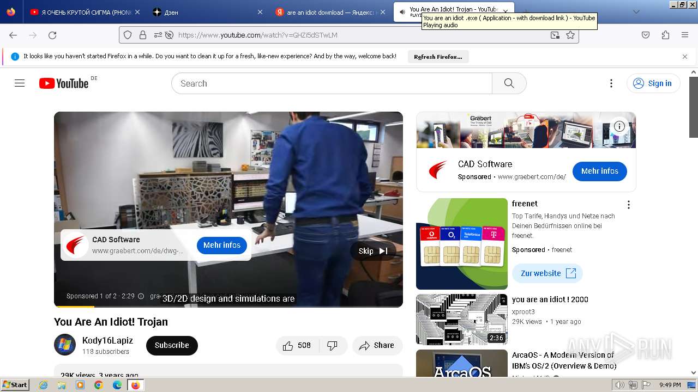
Task: Open picture-in-picture icon in address bar
Action: (555, 35)
